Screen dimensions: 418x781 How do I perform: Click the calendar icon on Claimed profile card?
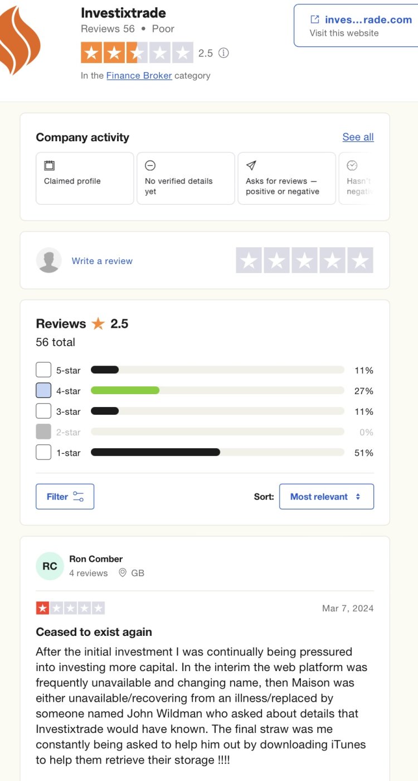pyautogui.click(x=49, y=165)
